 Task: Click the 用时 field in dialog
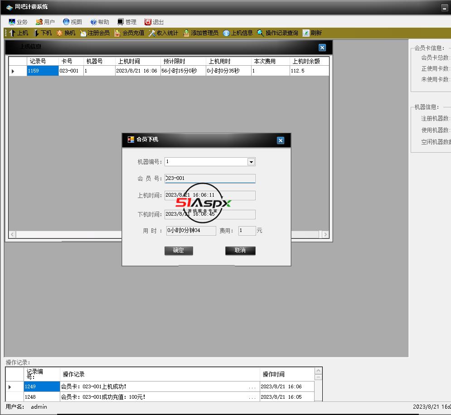191,231
